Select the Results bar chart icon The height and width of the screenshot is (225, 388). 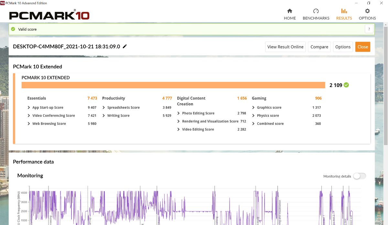(x=344, y=11)
